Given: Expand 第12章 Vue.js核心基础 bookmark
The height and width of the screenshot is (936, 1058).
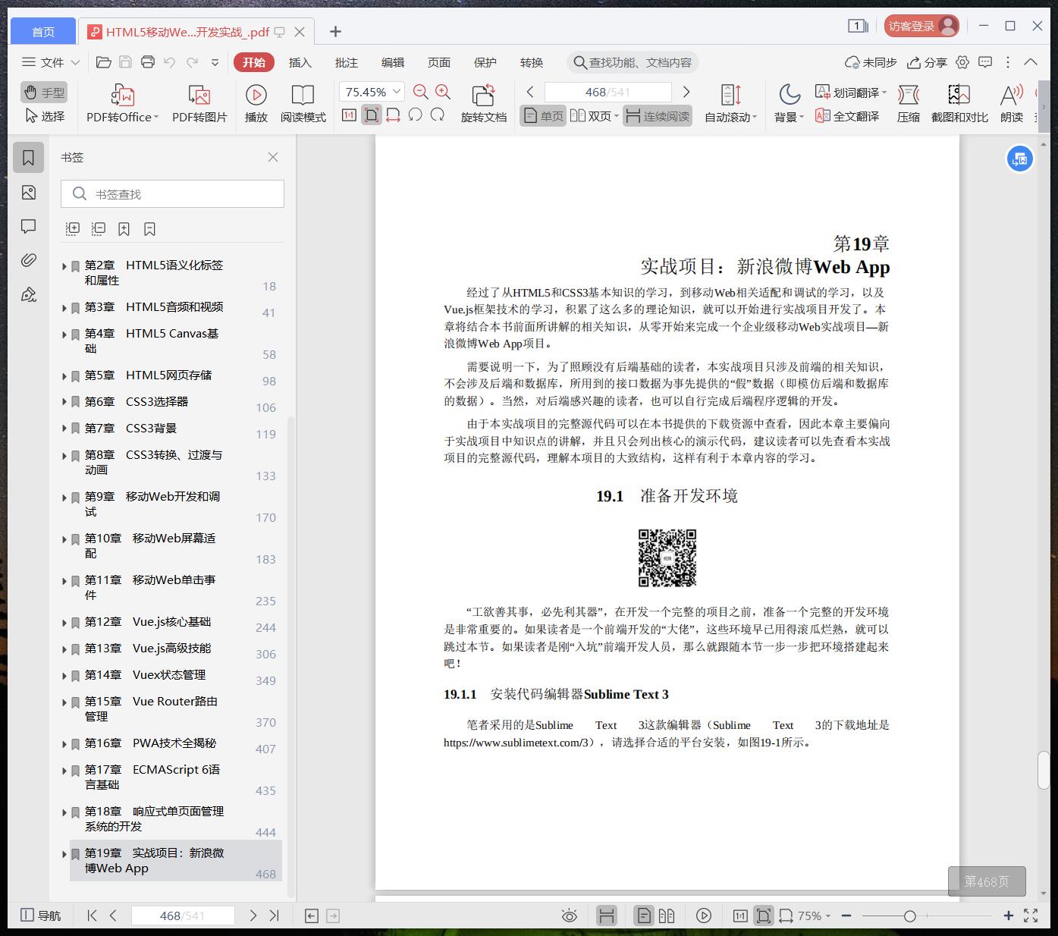Looking at the screenshot, I should coord(64,623).
